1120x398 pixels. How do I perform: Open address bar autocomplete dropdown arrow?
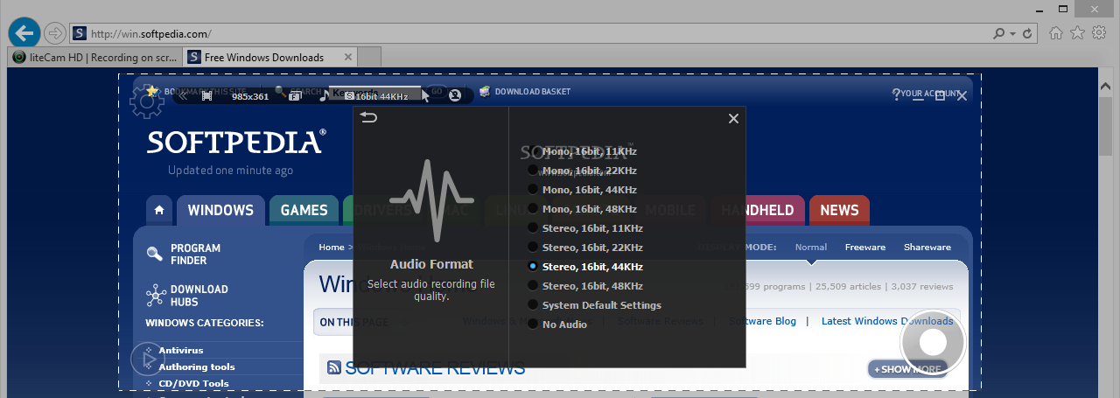1012,34
